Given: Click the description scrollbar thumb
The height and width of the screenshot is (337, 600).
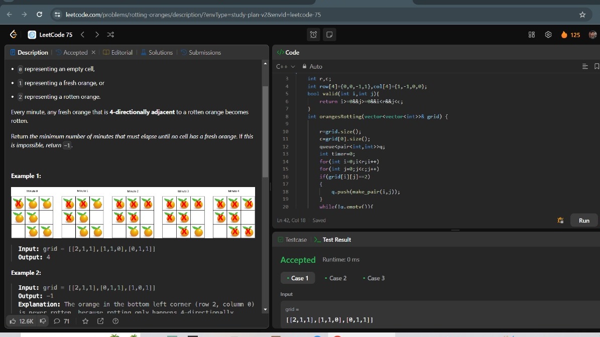Looking at the screenshot, I should (265, 132).
